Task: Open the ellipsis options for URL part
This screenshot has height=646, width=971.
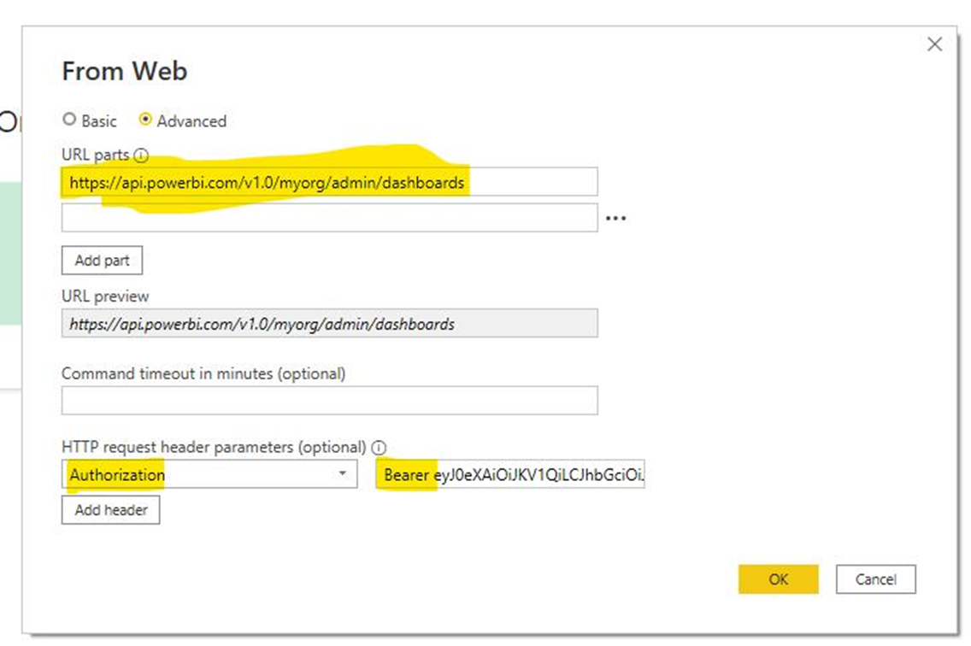Action: click(x=615, y=218)
